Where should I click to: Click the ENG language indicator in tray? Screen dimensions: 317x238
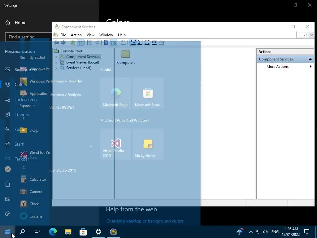[275, 232]
